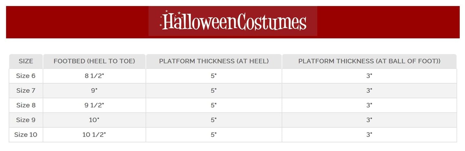Click the 10" footbed value for Size 9

point(94,120)
